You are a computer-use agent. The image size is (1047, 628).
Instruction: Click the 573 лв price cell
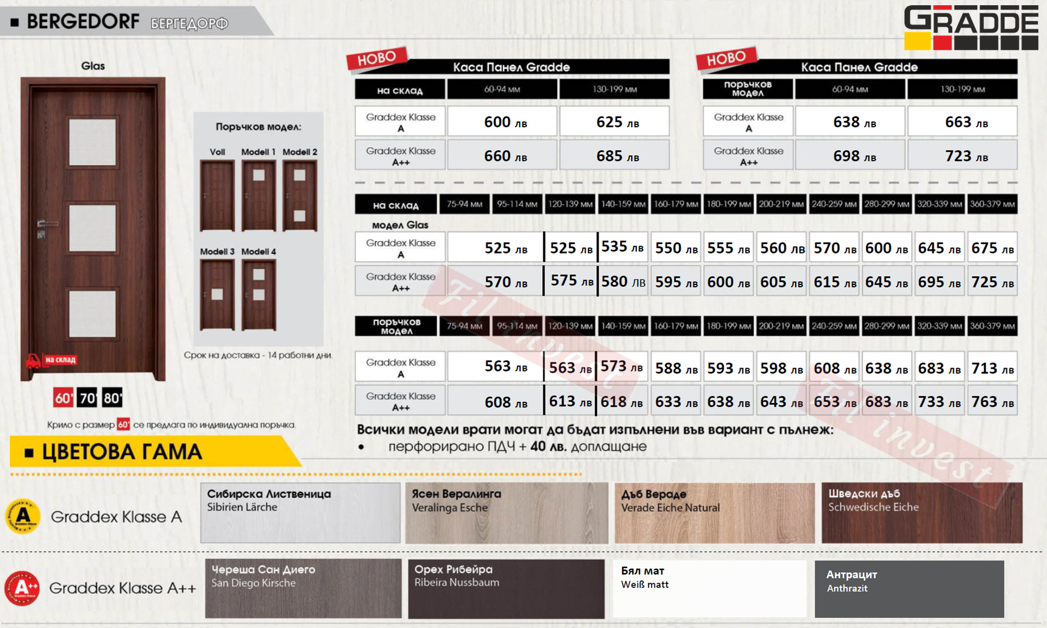click(x=622, y=366)
